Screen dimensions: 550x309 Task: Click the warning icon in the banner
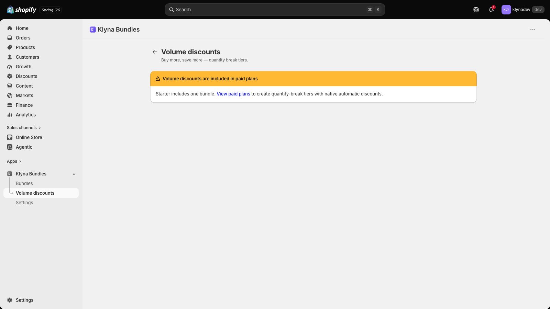coord(158,79)
